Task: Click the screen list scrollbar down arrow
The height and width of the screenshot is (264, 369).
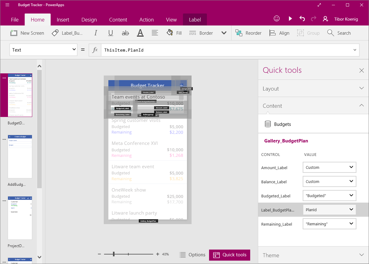Action: coord(39,257)
